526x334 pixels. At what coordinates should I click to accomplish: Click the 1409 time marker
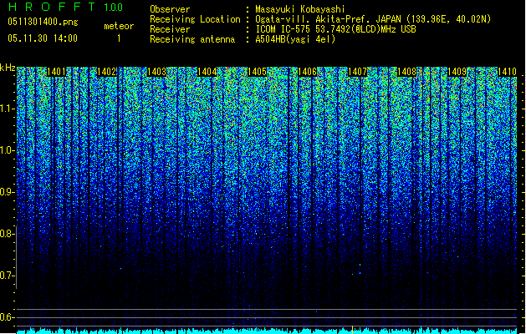point(457,72)
